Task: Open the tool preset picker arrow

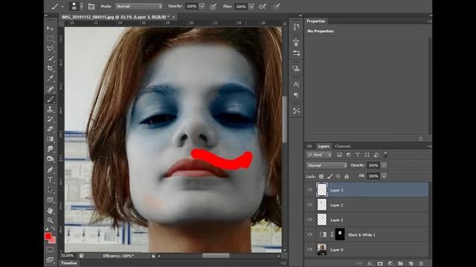Action: (62, 7)
